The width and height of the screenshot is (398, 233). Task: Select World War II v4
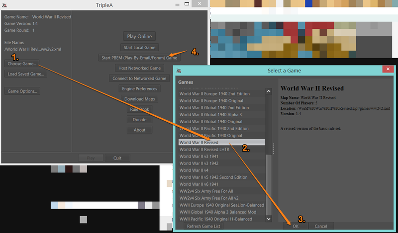(222, 170)
